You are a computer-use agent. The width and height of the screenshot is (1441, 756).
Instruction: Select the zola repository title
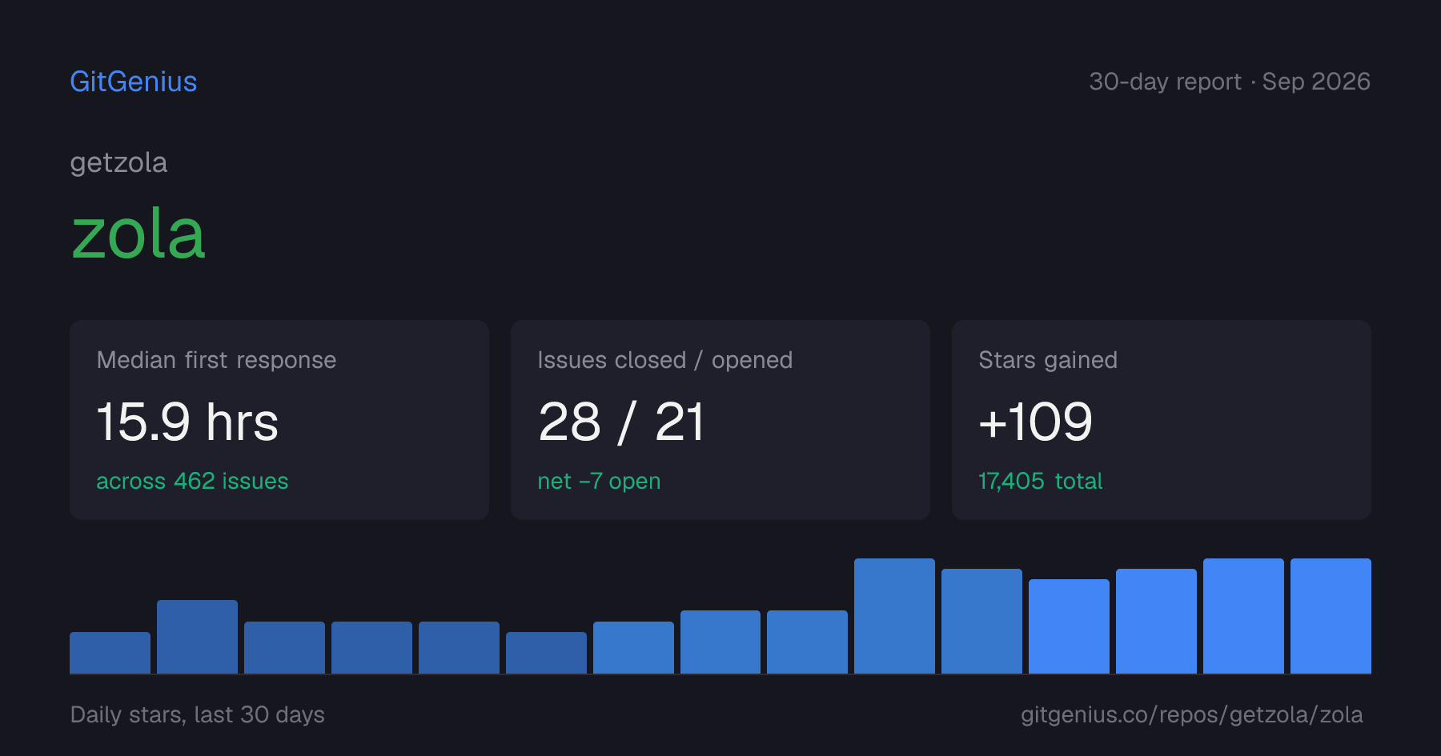tap(138, 234)
